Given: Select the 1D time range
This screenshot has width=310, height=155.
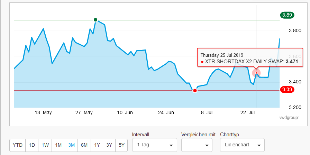Looking at the screenshot, I should pos(32,145).
